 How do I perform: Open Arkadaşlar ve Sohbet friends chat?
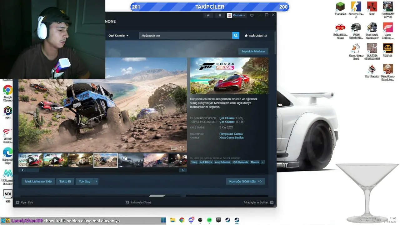pos(258,202)
